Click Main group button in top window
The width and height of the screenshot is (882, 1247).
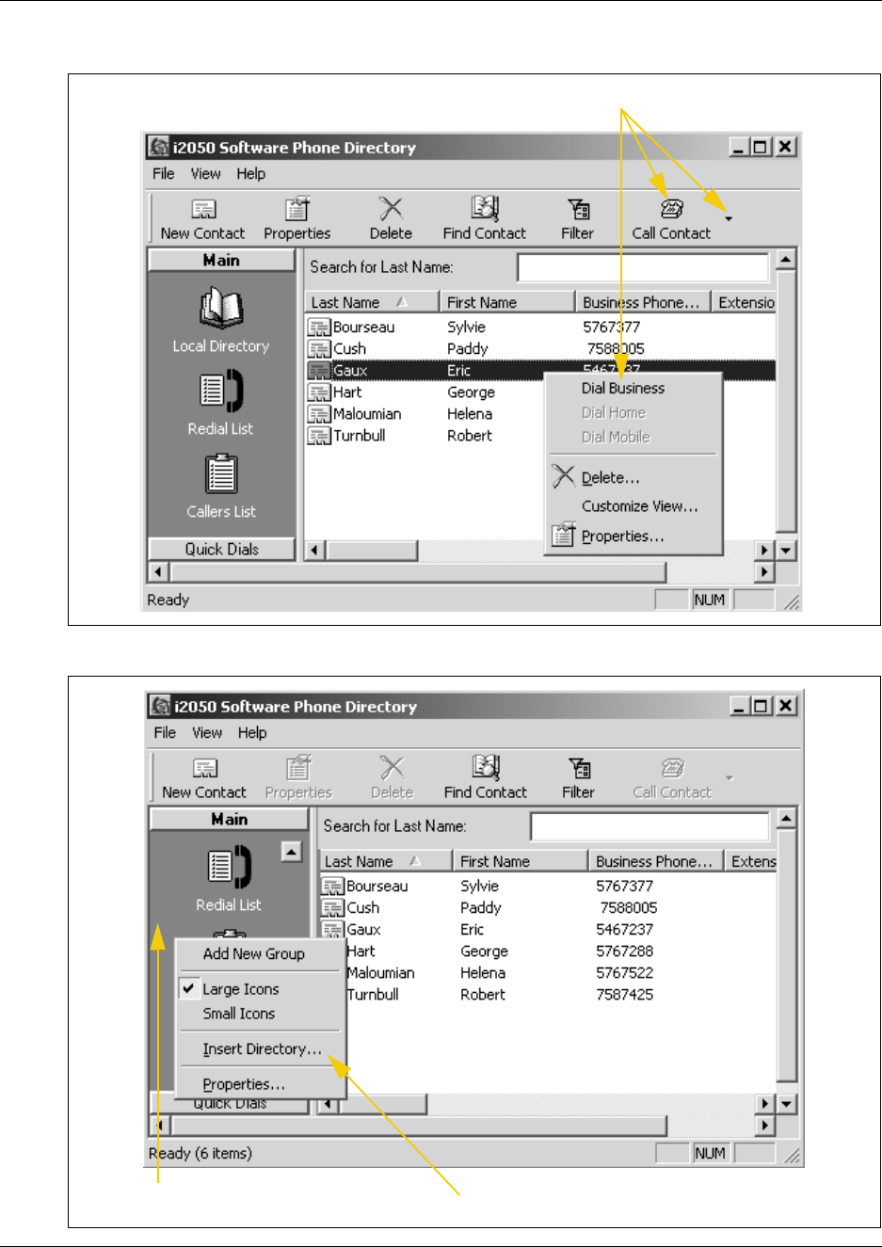point(221,261)
